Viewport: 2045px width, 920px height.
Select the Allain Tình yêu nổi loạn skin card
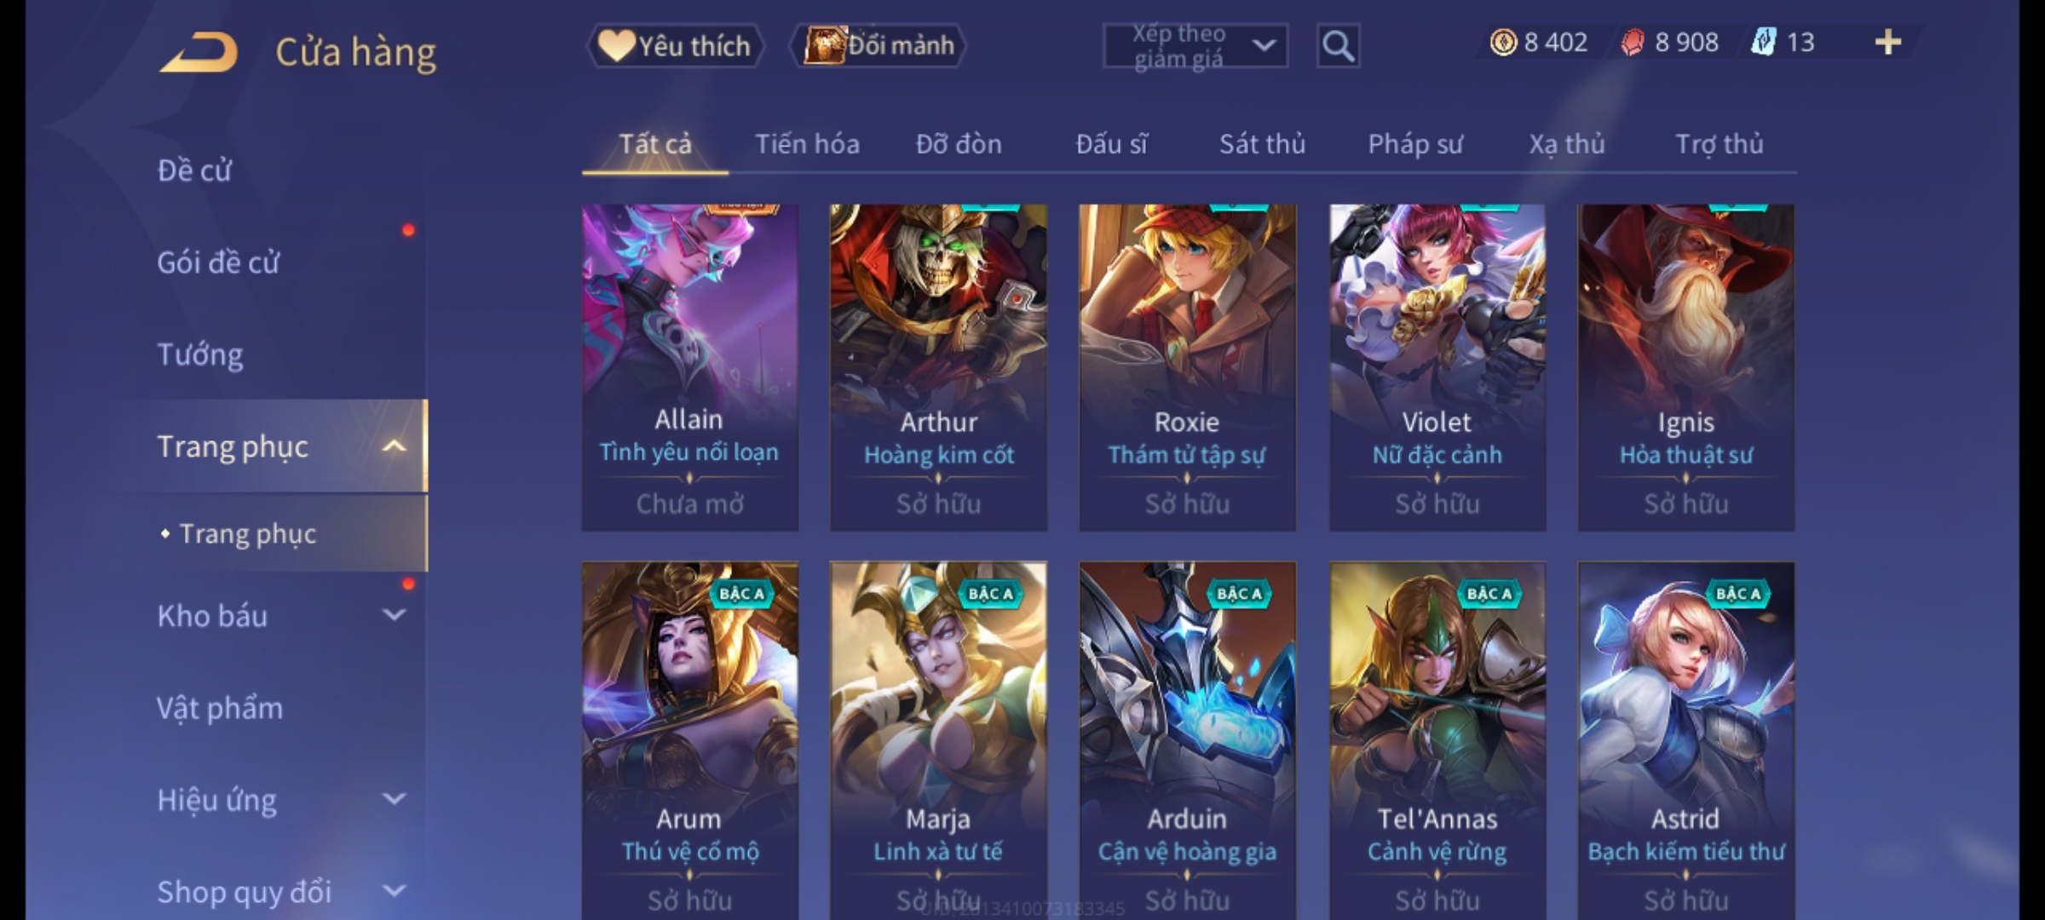(690, 367)
